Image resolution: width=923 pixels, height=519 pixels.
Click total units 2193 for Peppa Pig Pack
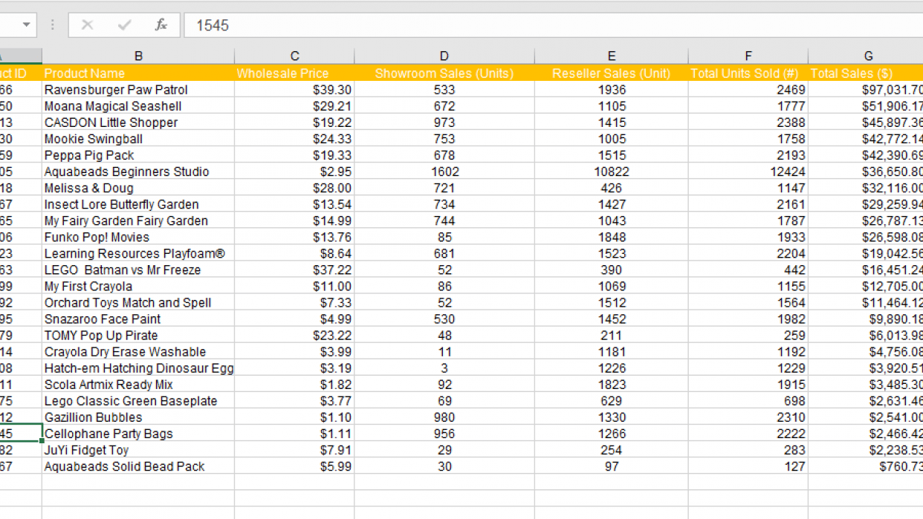[x=748, y=155]
